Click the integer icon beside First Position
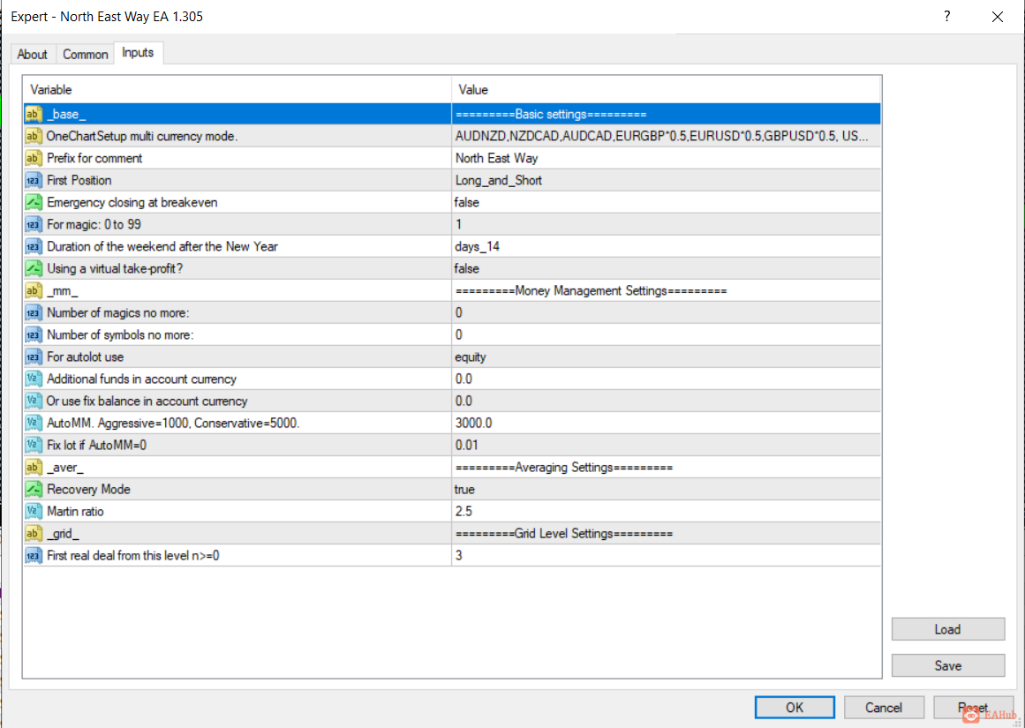The height and width of the screenshot is (728, 1025). [x=34, y=180]
